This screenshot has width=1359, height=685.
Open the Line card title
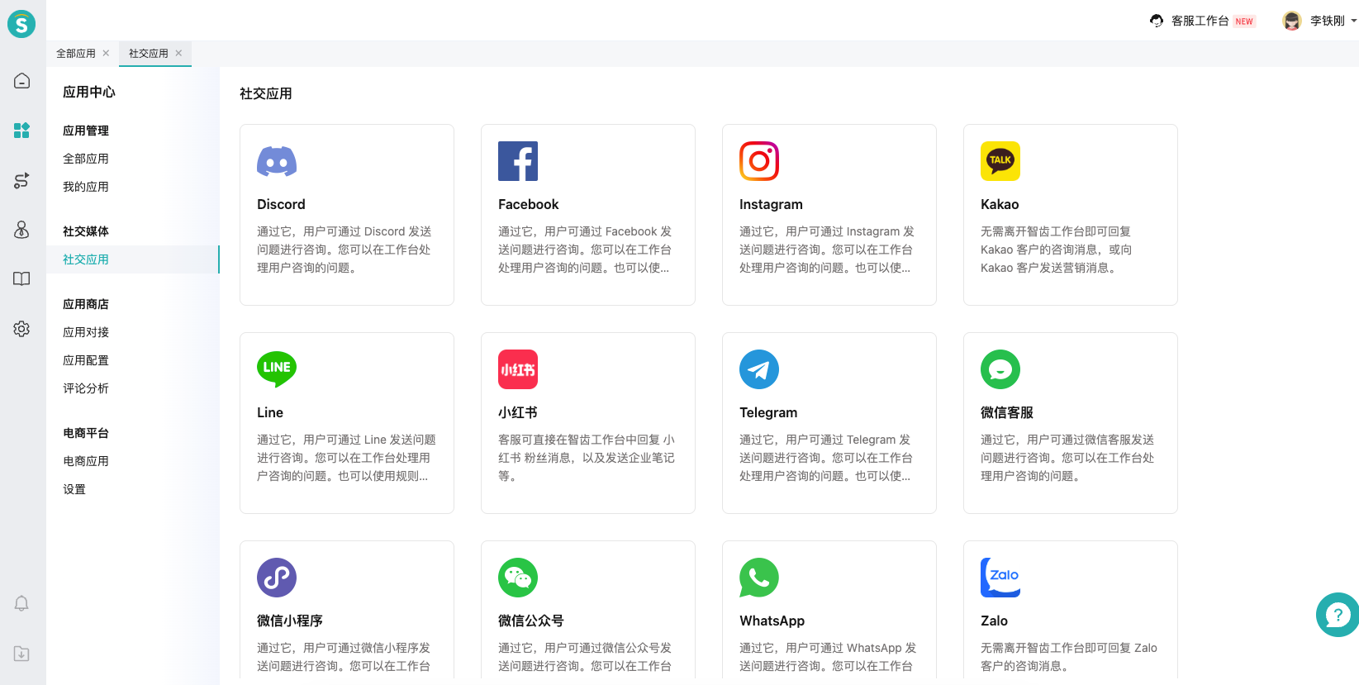coord(270,412)
